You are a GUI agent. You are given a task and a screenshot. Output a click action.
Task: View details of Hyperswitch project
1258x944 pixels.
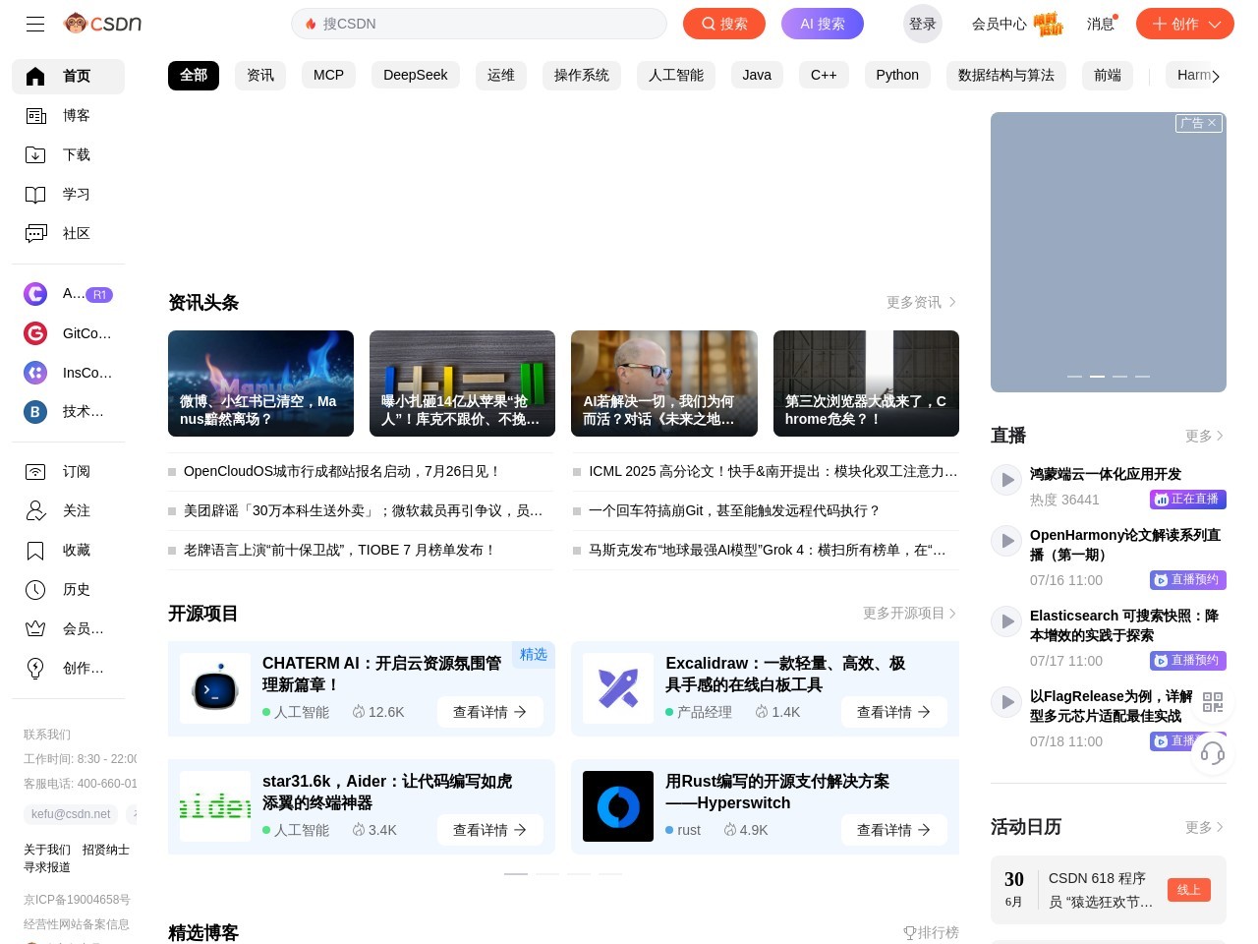pyautogui.click(x=893, y=830)
